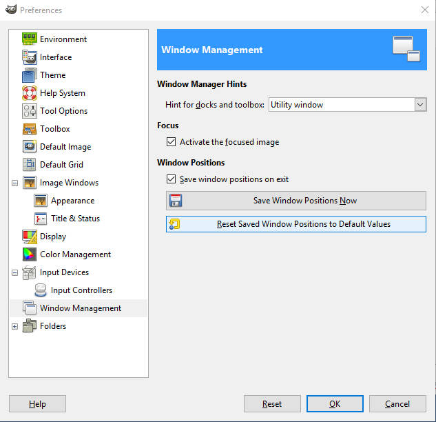The height and width of the screenshot is (422, 436).
Task: Select Help System text in tree
Action: [x=63, y=93]
